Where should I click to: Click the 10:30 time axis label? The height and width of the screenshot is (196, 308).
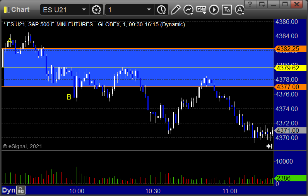point(153,191)
